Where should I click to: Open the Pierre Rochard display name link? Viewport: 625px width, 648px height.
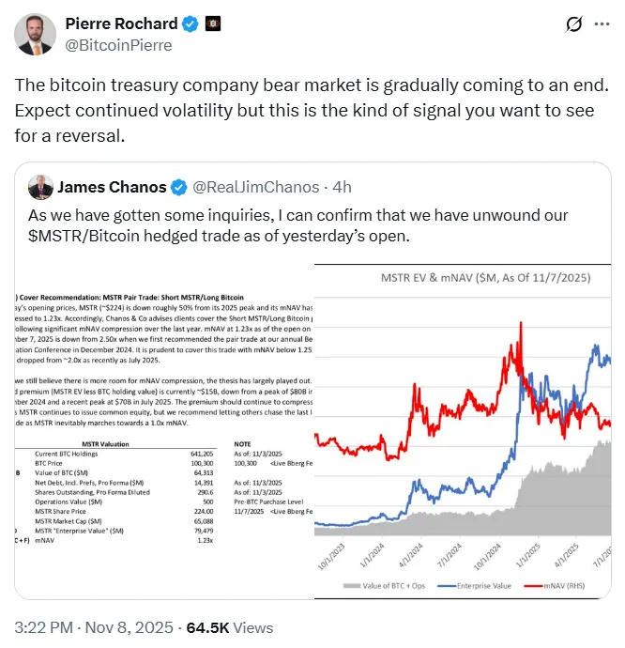pos(121,23)
